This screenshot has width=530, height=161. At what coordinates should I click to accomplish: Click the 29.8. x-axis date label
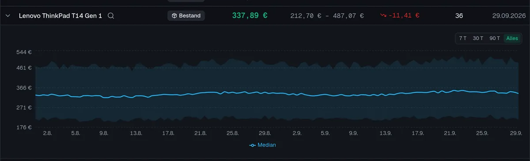pos(265,133)
